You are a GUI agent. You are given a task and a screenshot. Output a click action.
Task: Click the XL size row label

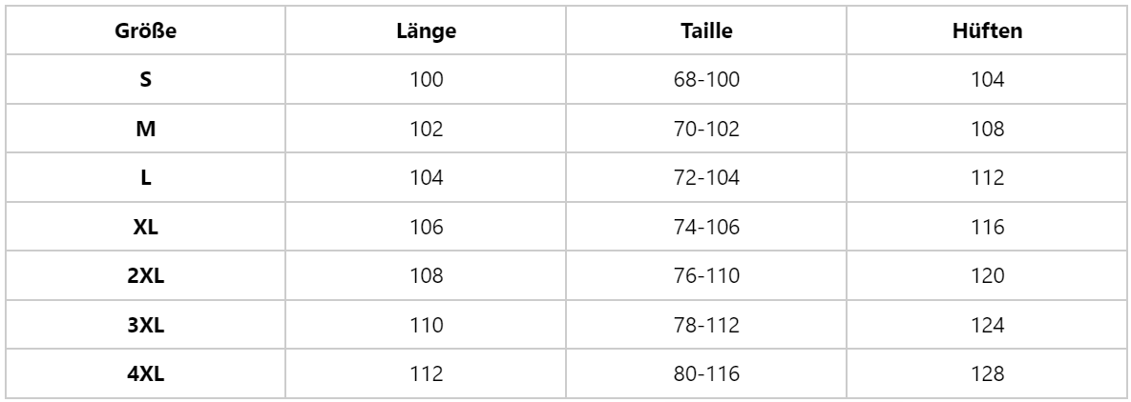pyautogui.click(x=146, y=229)
